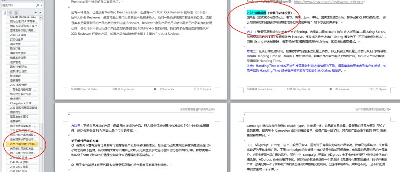The height and width of the screenshot is (172, 400).
Task: Go to the 取消退款 heading
Action: pos(23,76)
